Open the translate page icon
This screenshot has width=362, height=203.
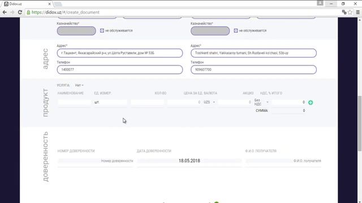tap(344, 12)
